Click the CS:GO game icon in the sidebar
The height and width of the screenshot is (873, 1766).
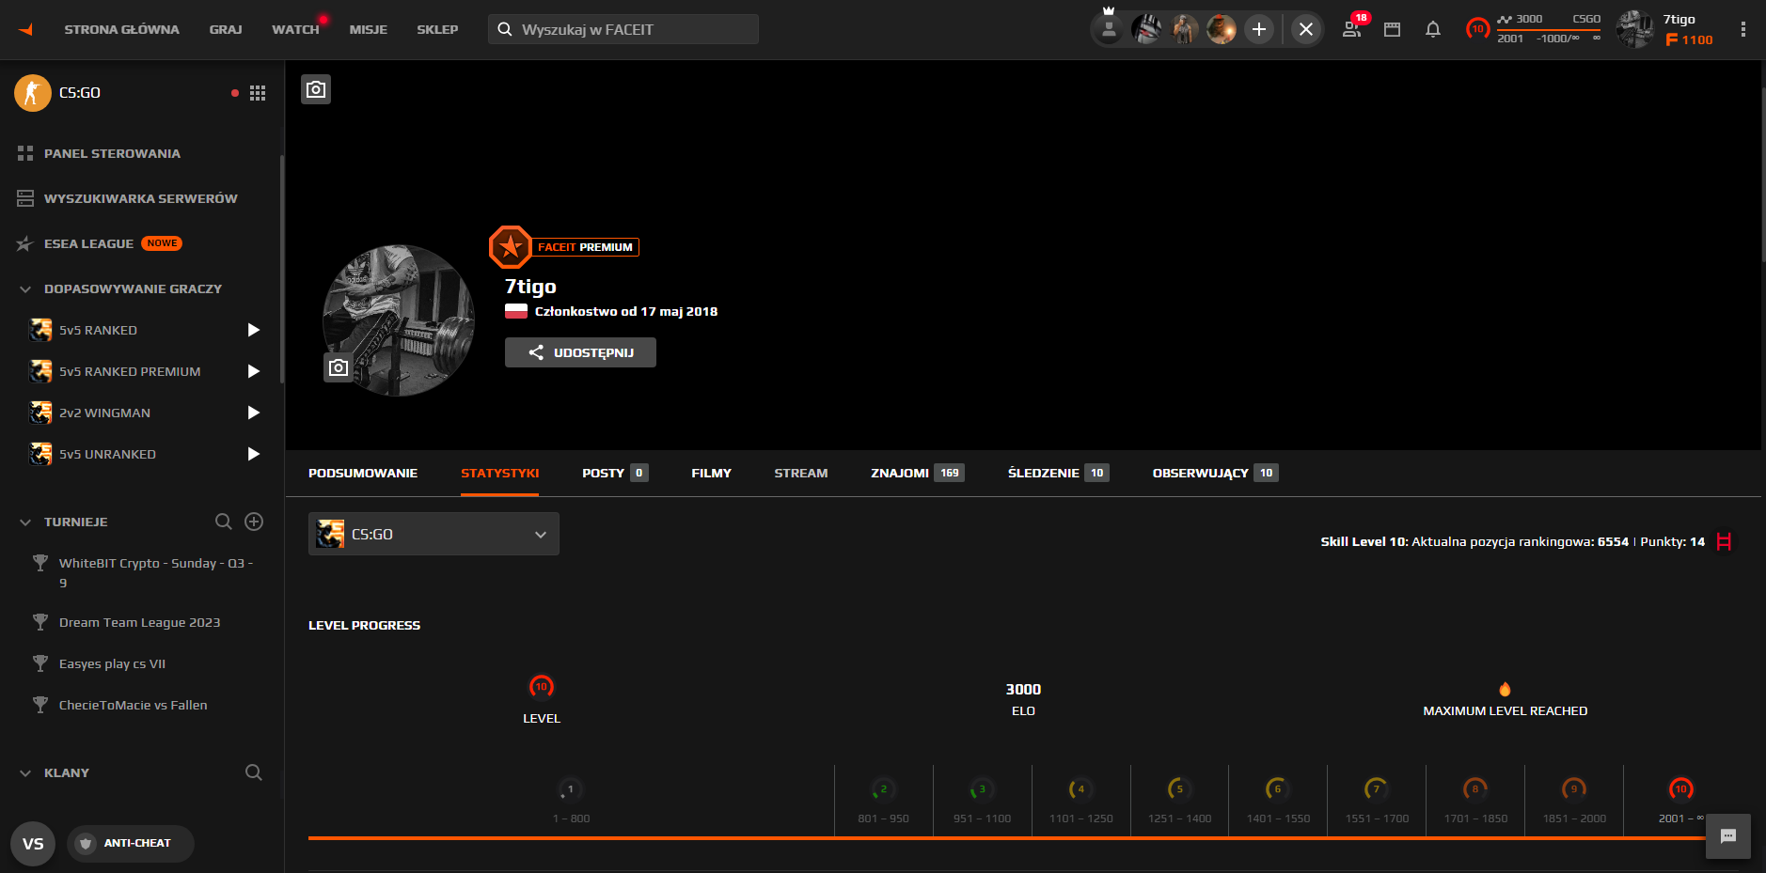[33, 93]
